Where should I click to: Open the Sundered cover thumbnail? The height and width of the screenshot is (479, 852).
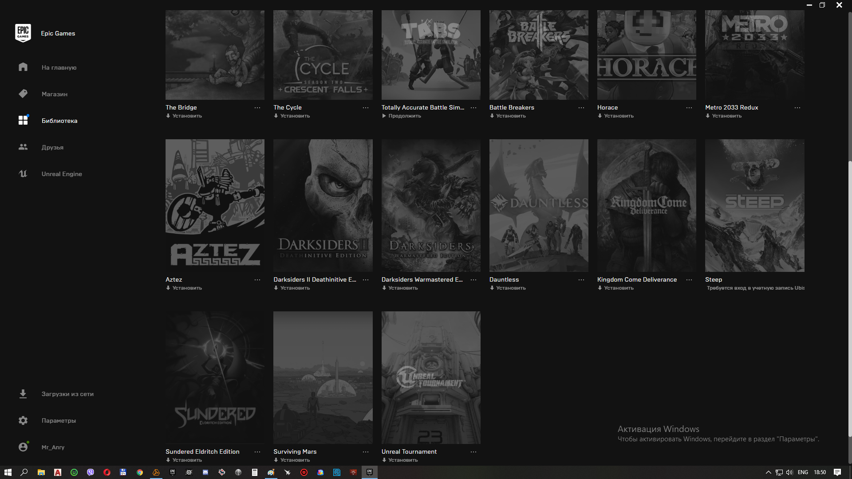[215, 377]
